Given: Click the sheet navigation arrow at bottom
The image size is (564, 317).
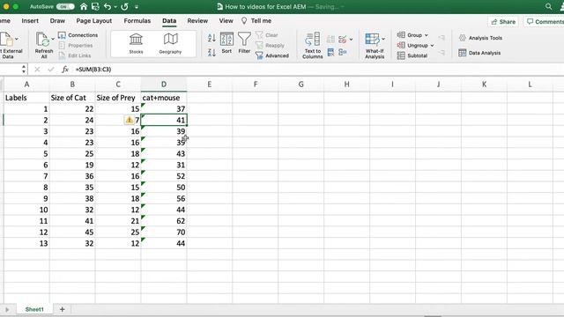Looking at the screenshot, I should click(7, 309).
